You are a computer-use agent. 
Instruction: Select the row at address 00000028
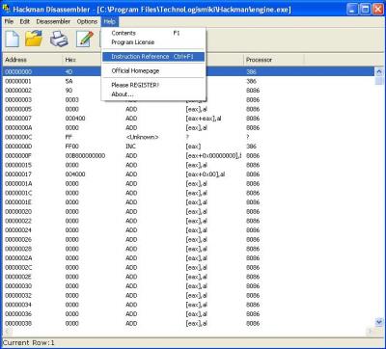click(x=189, y=249)
